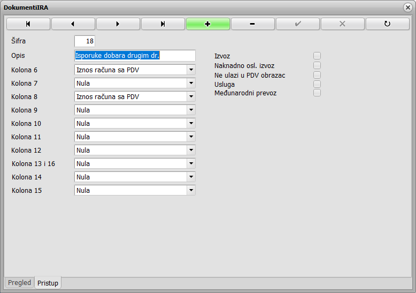Toggle Međunarodni prevoz checkbox
The width and height of the screenshot is (416, 293).
317,93
